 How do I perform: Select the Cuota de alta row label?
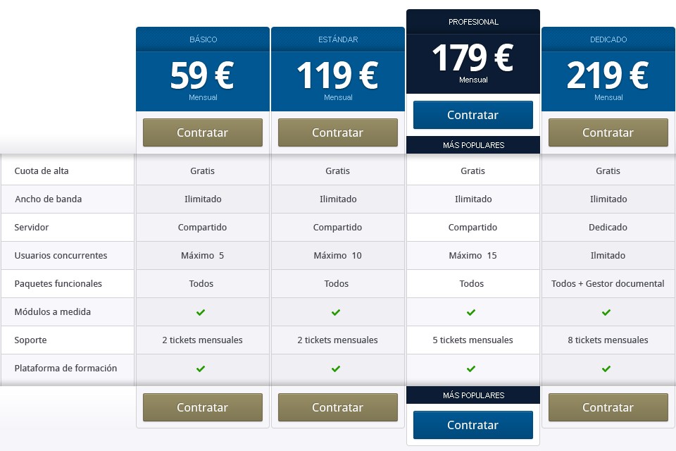44,171
